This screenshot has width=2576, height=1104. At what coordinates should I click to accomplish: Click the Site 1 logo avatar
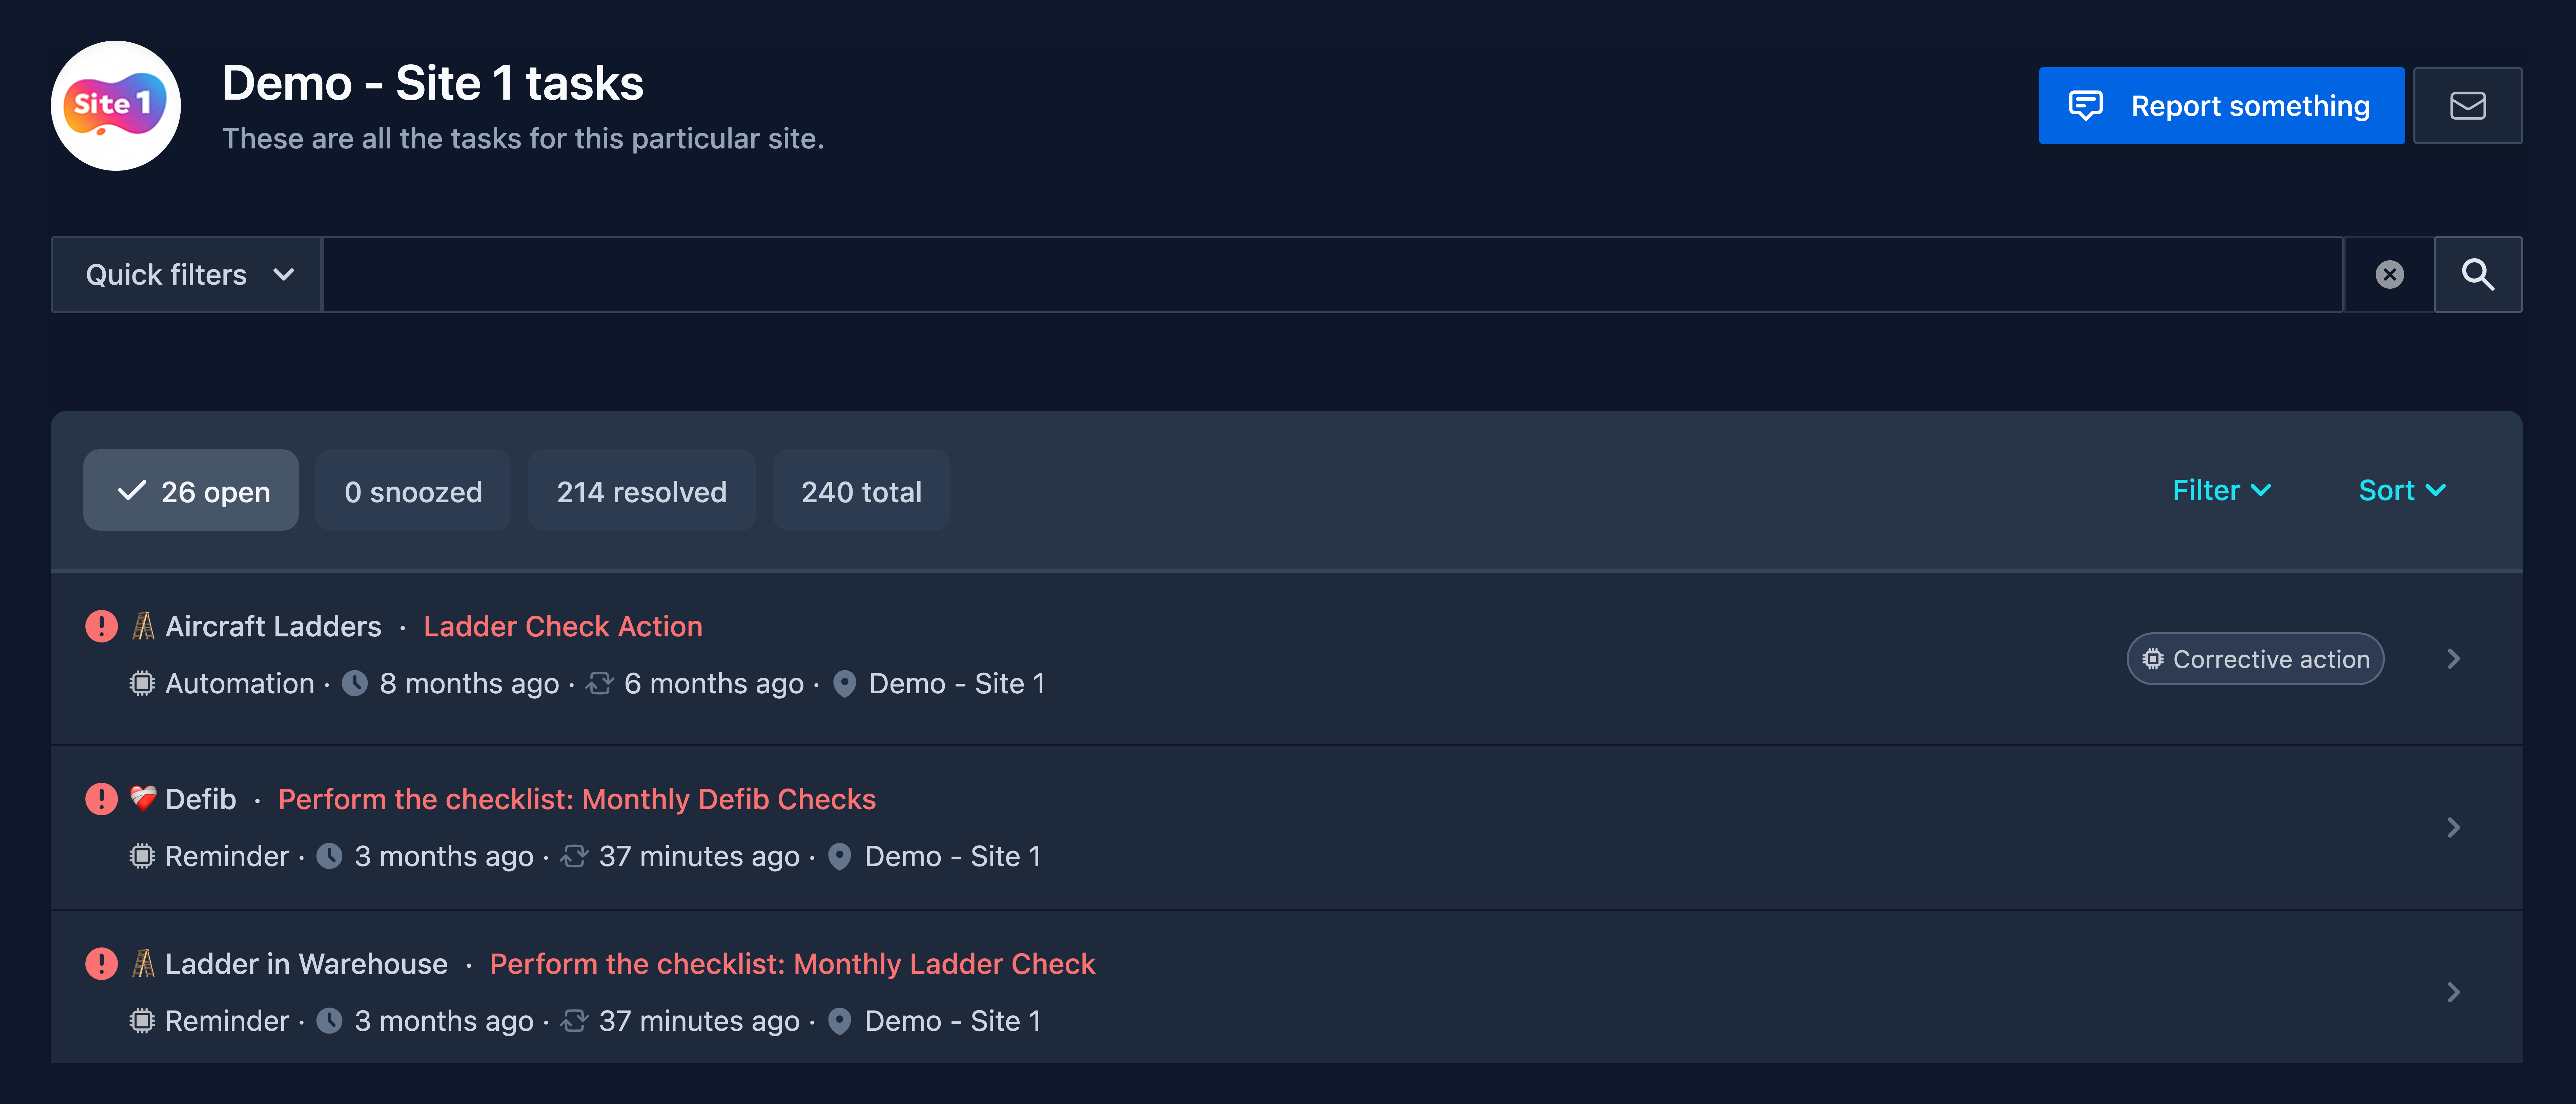click(x=116, y=106)
